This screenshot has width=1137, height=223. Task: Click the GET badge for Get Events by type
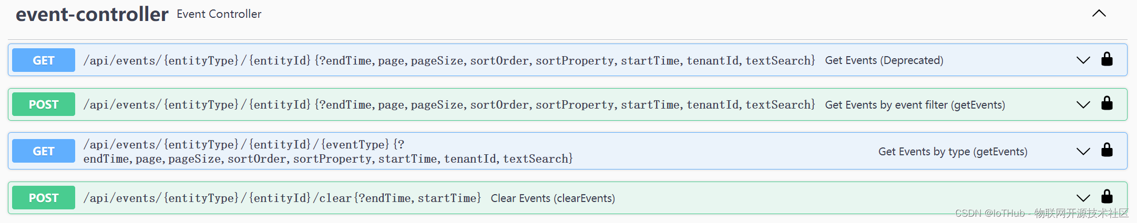coord(44,151)
